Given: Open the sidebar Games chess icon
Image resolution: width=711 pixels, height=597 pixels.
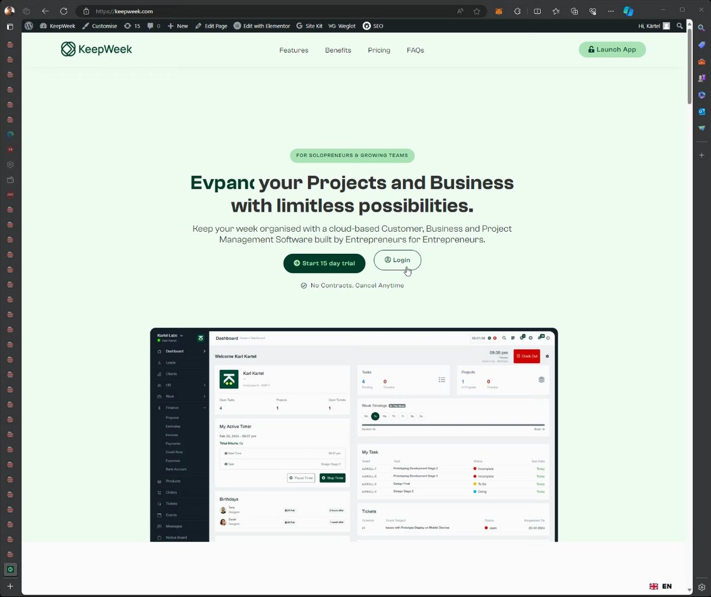Looking at the screenshot, I should (x=702, y=78).
